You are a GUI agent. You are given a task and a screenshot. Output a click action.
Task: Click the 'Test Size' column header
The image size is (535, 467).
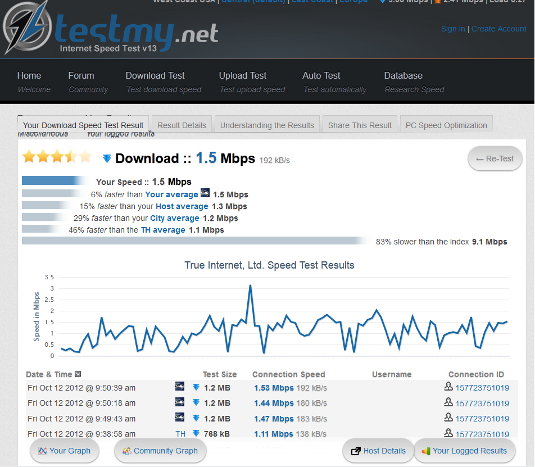pos(220,374)
